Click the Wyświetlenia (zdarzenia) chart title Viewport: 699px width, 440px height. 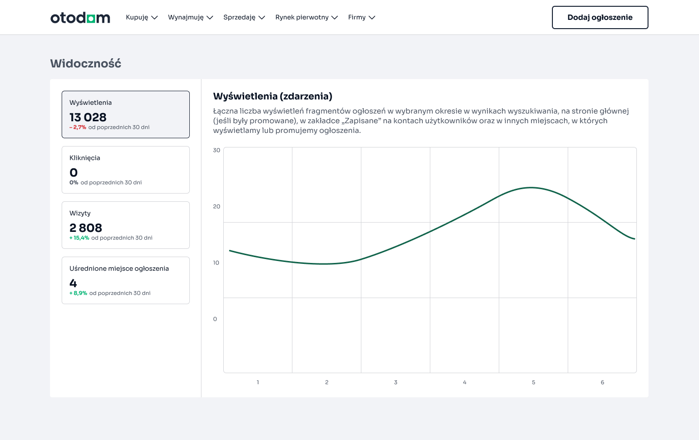[273, 96]
